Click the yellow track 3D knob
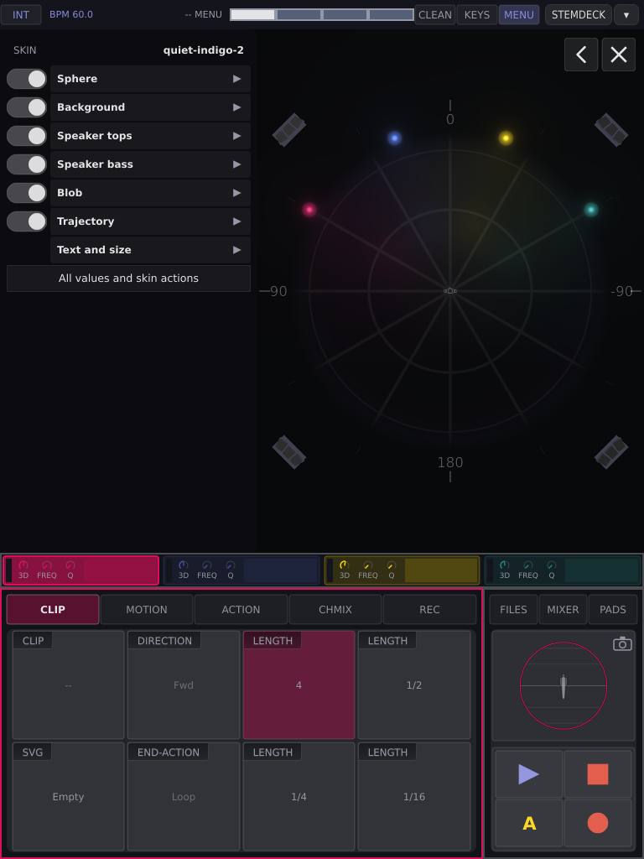 pyautogui.click(x=344, y=565)
